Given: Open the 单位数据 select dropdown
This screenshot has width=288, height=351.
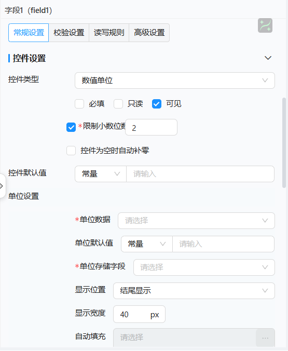Looking at the screenshot, I should 196,221.
